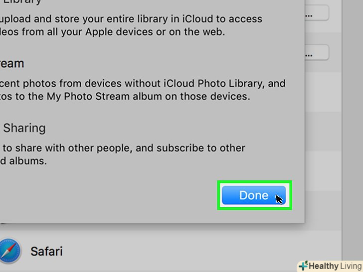
Task: Click the green Healthy Living cross logo
Action: point(303,266)
